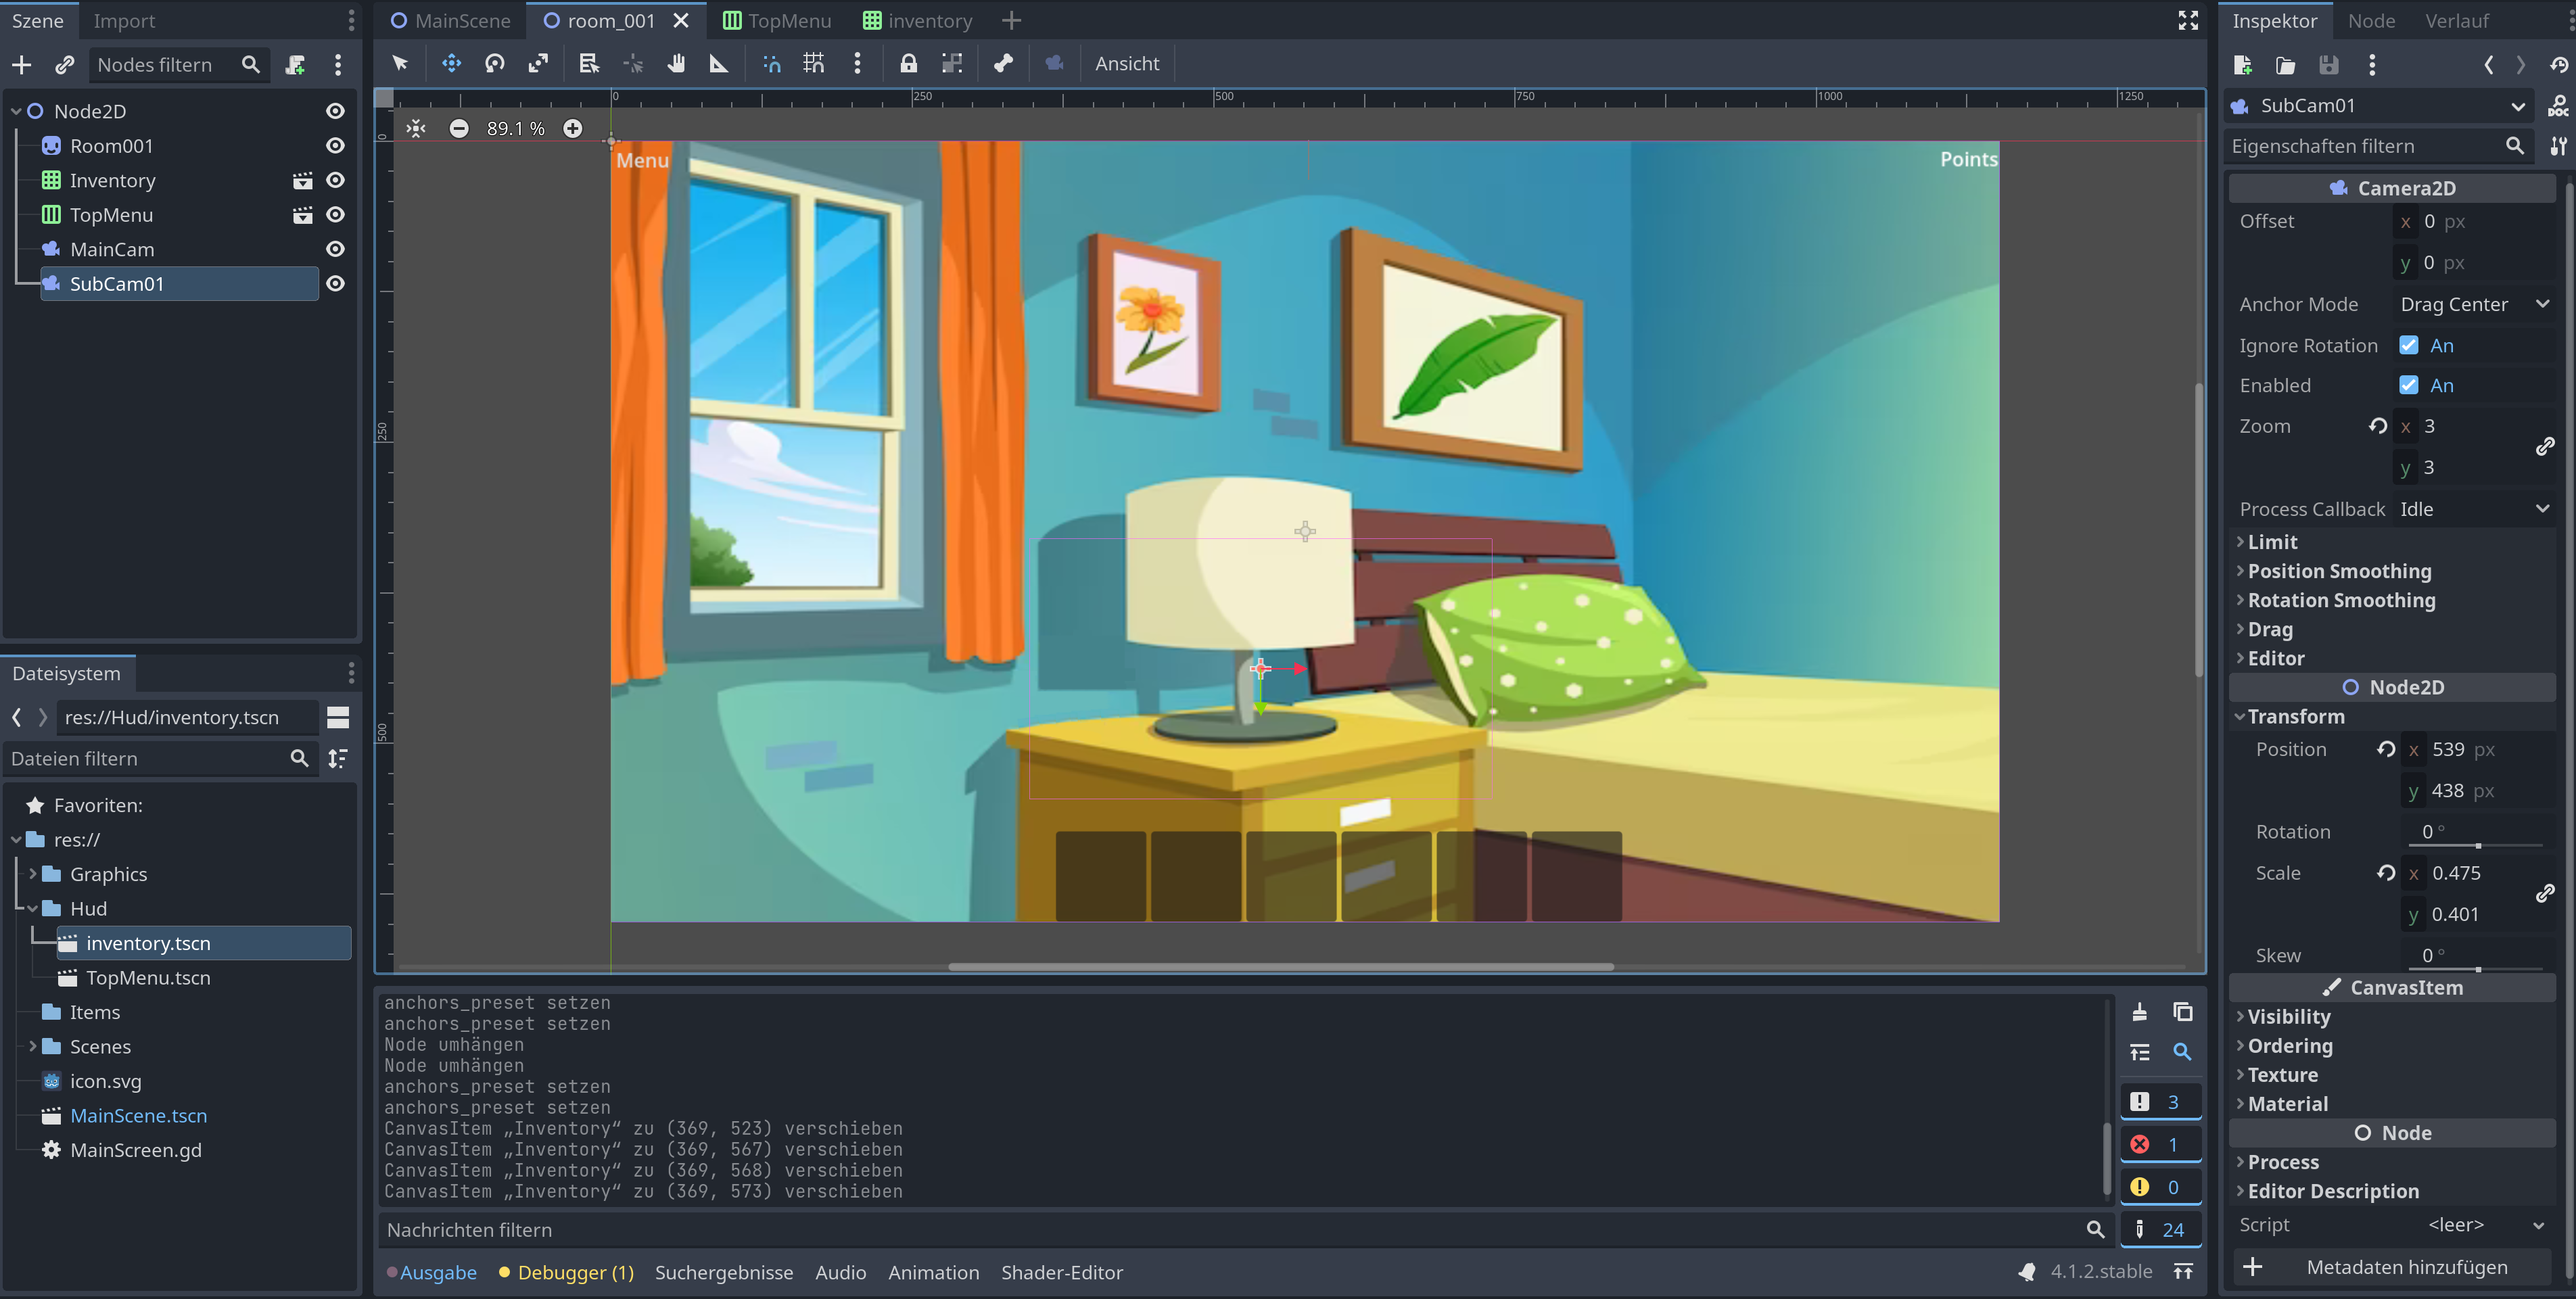Click zoom out minus button

pos(459,128)
